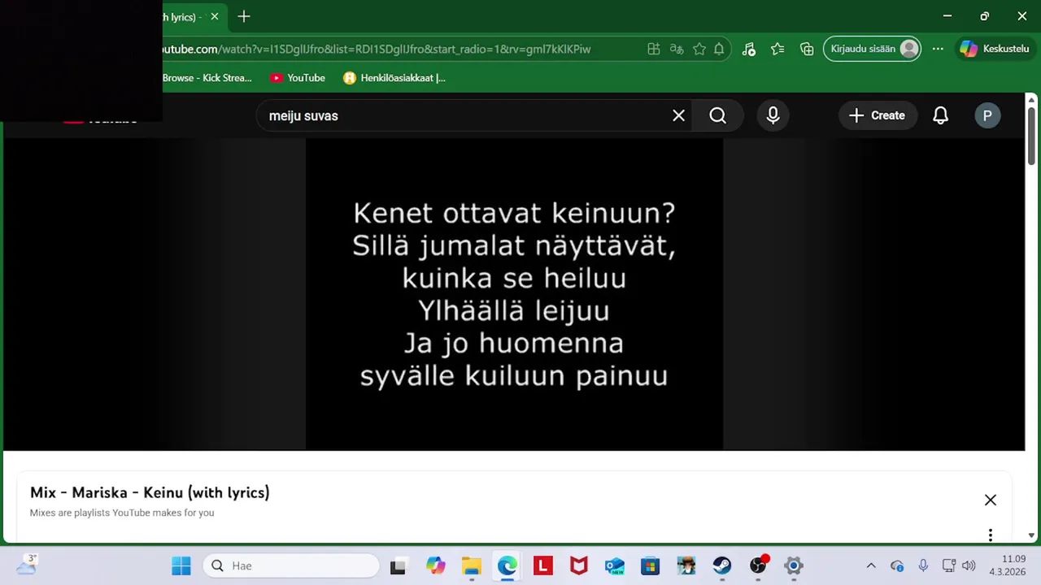
Task: Open the Mix playlist three-dot options
Action: click(990, 535)
